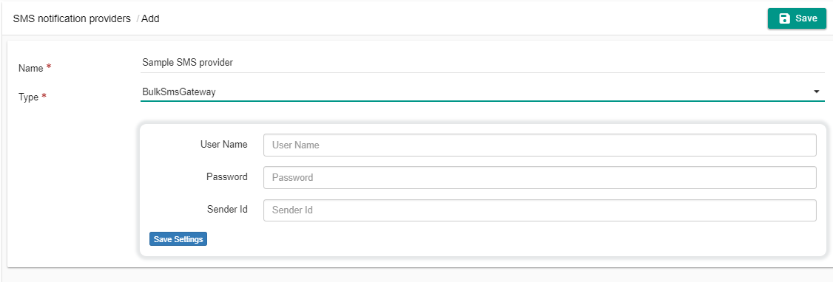Click the red asterisk beside Type

44,96
